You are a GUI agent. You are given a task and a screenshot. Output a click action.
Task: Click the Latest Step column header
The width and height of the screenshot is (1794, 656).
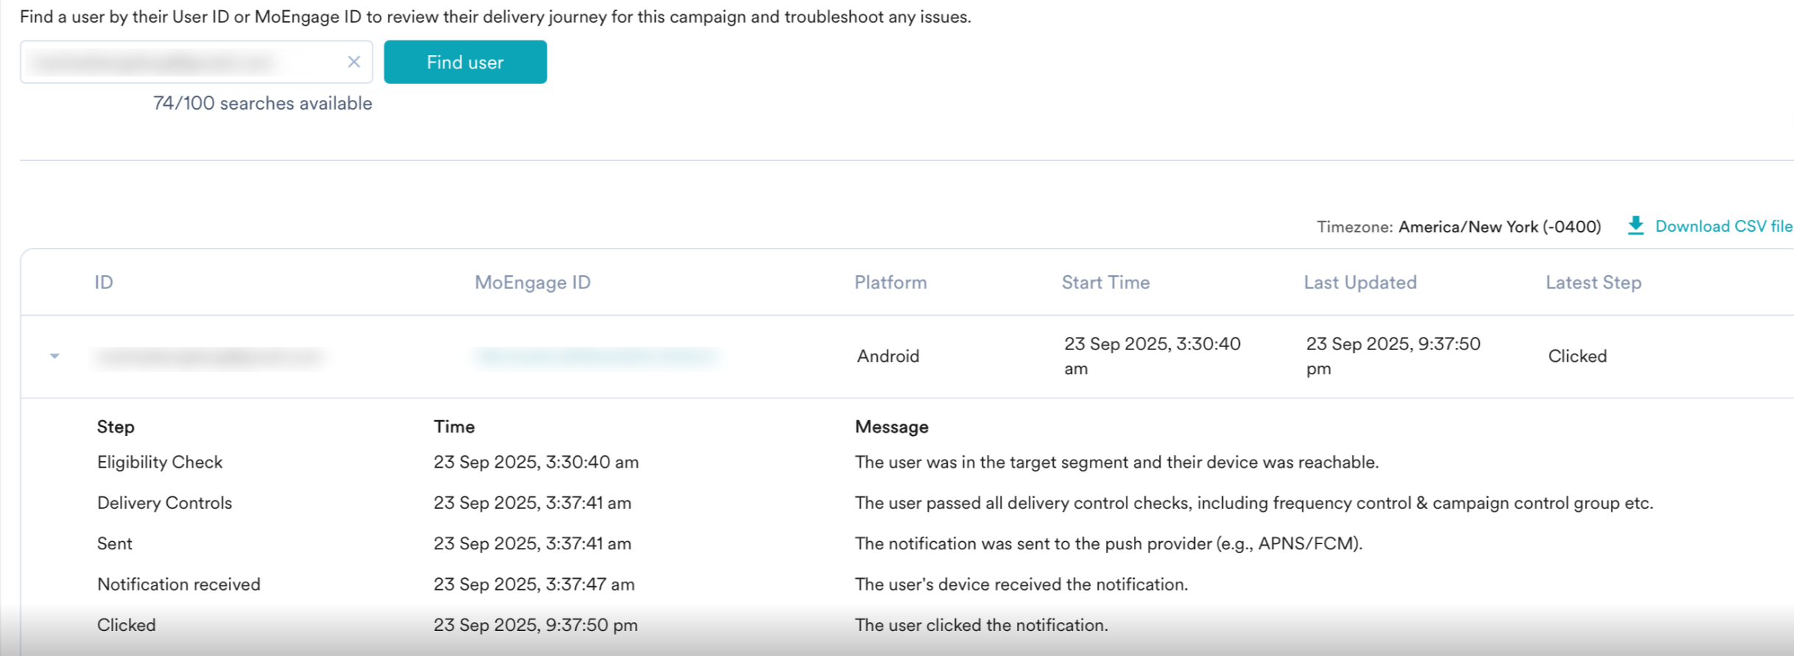tap(1593, 282)
